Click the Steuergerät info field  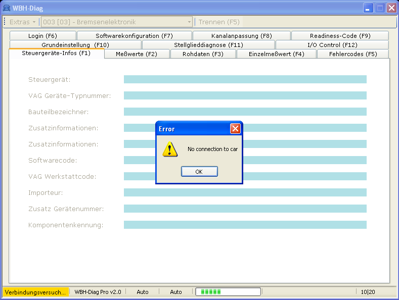point(245,79)
